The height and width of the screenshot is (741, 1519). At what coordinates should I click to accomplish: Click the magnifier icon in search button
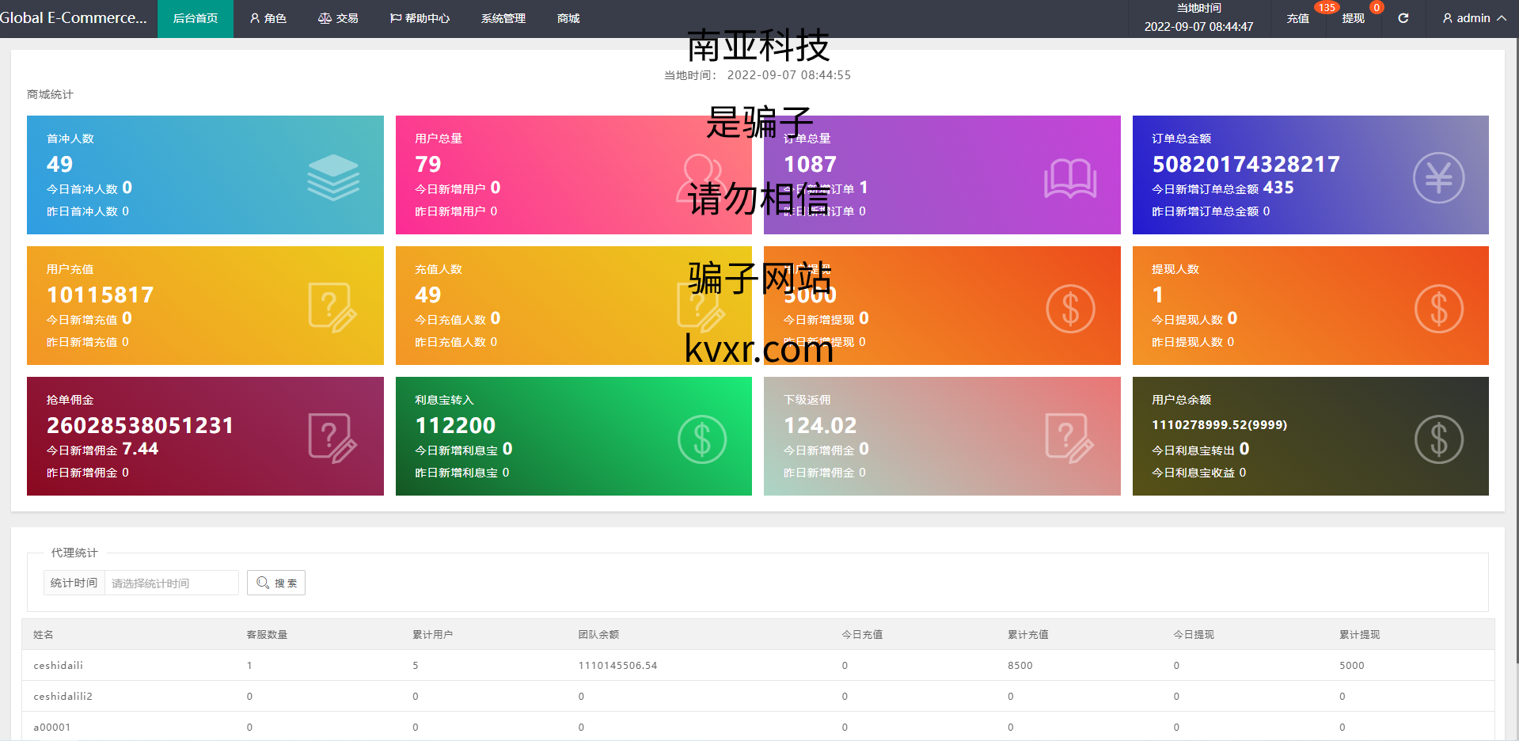(x=263, y=583)
